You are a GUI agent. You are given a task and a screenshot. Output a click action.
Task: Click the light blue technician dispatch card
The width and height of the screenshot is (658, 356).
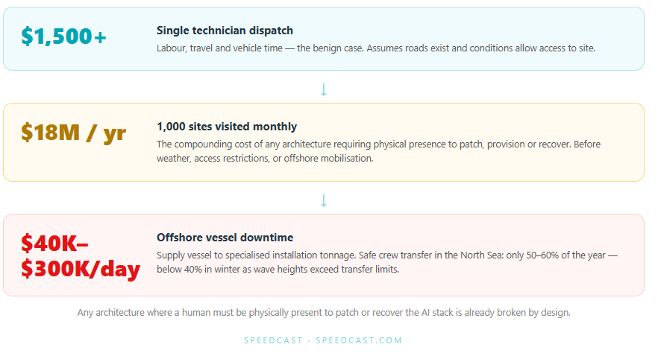(x=324, y=39)
